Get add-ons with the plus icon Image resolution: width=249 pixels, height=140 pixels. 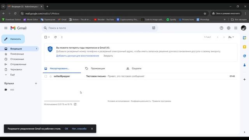click(x=245, y=79)
